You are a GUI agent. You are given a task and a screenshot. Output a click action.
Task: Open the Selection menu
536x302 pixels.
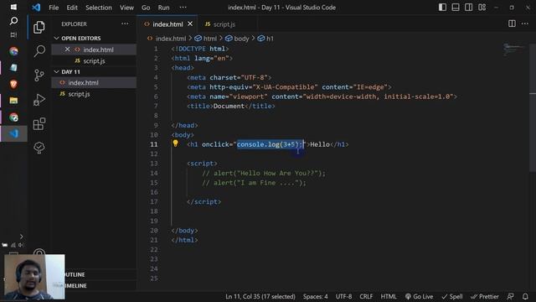[99, 8]
